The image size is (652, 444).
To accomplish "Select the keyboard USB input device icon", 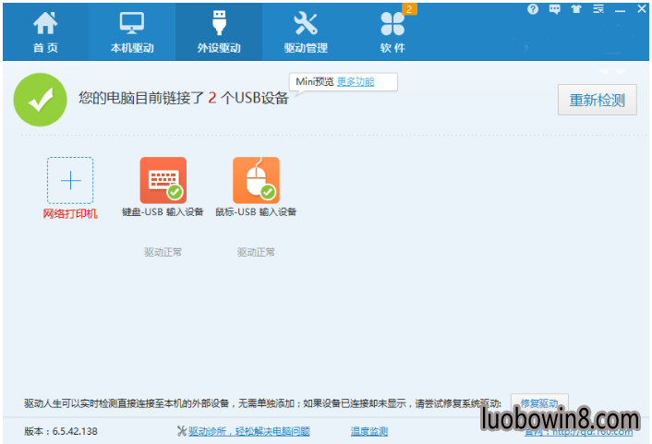I will pos(163,180).
